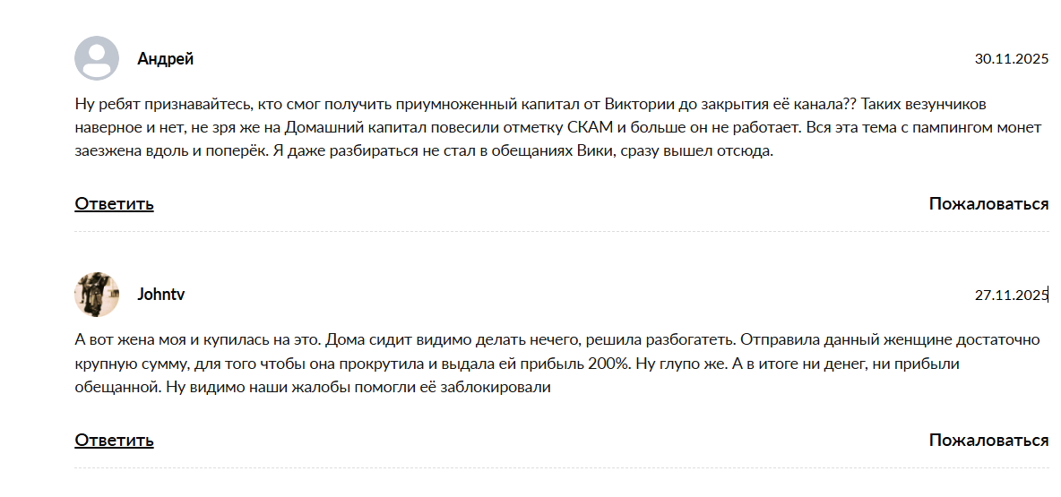Image resolution: width=1061 pixels, height=497 pixels.
Task: Click Johntv's profile photo avatar
Action: 97,295
